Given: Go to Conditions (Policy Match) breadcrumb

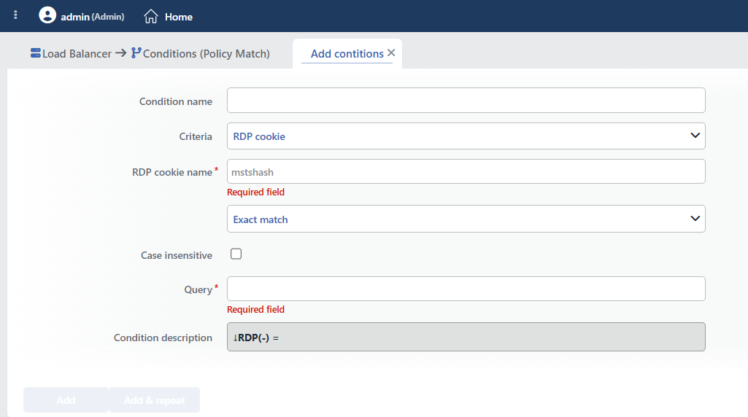Looking at the screenshot, I should (206, 54).
